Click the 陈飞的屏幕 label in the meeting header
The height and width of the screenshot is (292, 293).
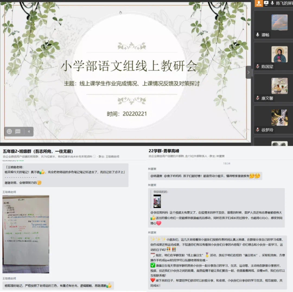coord(284,3)
